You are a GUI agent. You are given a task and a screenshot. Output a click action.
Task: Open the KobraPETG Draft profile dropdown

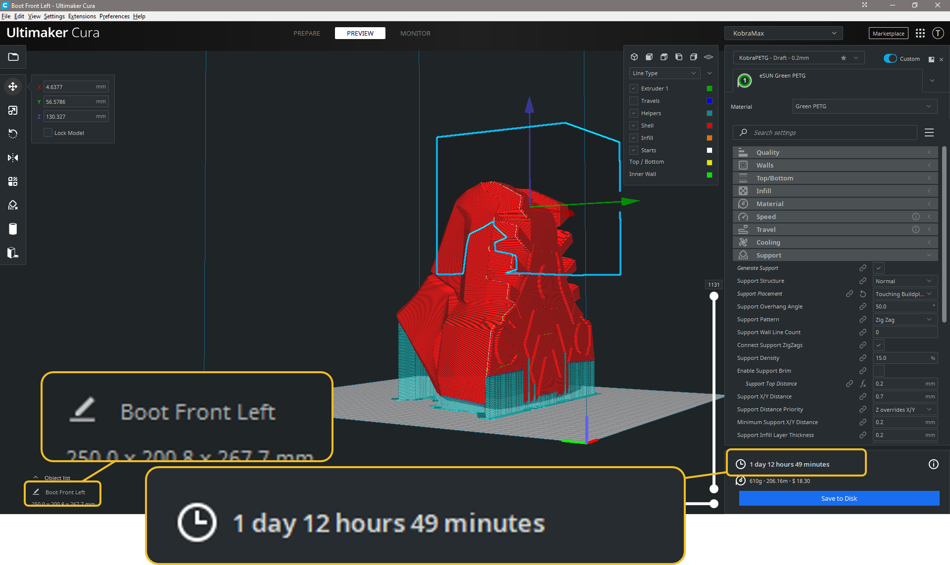[x=799, y=58]
